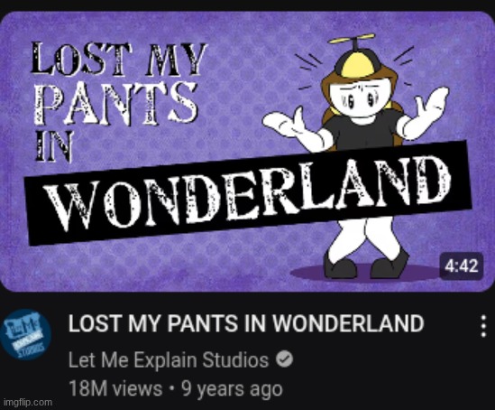Open the three-dot more options menu
Viewport: 495px width, 410px height.
482,326
